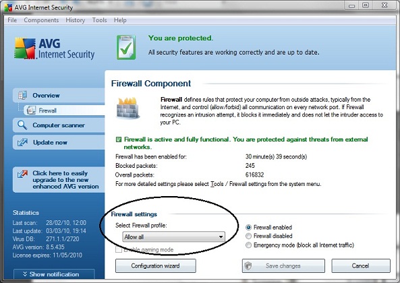
Task: Expand the Show notification panel
Action: point(54,274)
